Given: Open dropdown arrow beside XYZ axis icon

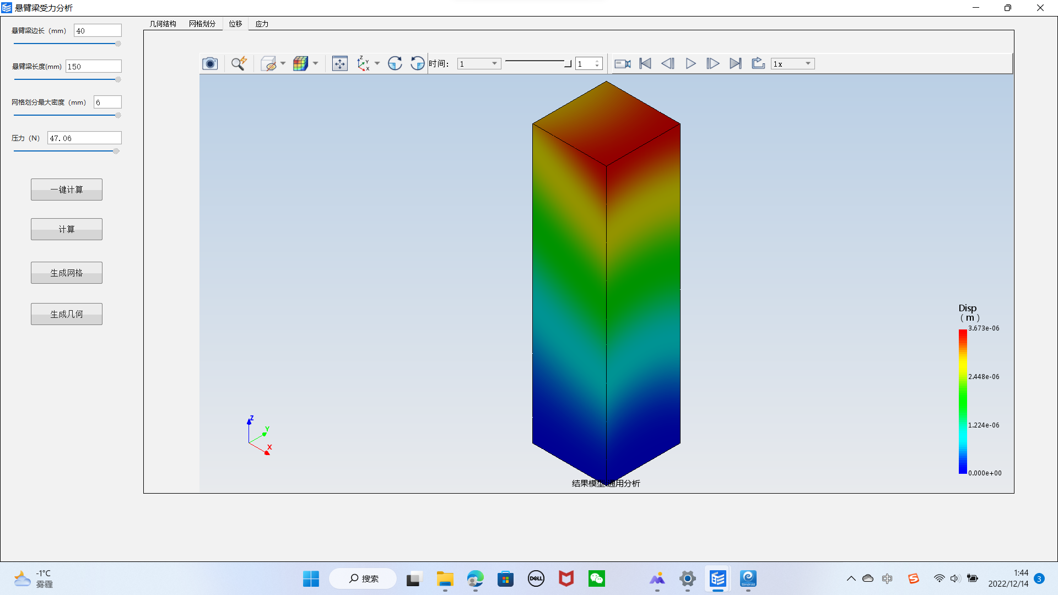Looking at the screenshot, I should [377, 64].
